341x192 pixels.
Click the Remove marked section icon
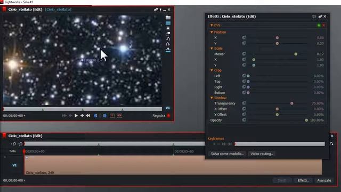pos(112,116)
